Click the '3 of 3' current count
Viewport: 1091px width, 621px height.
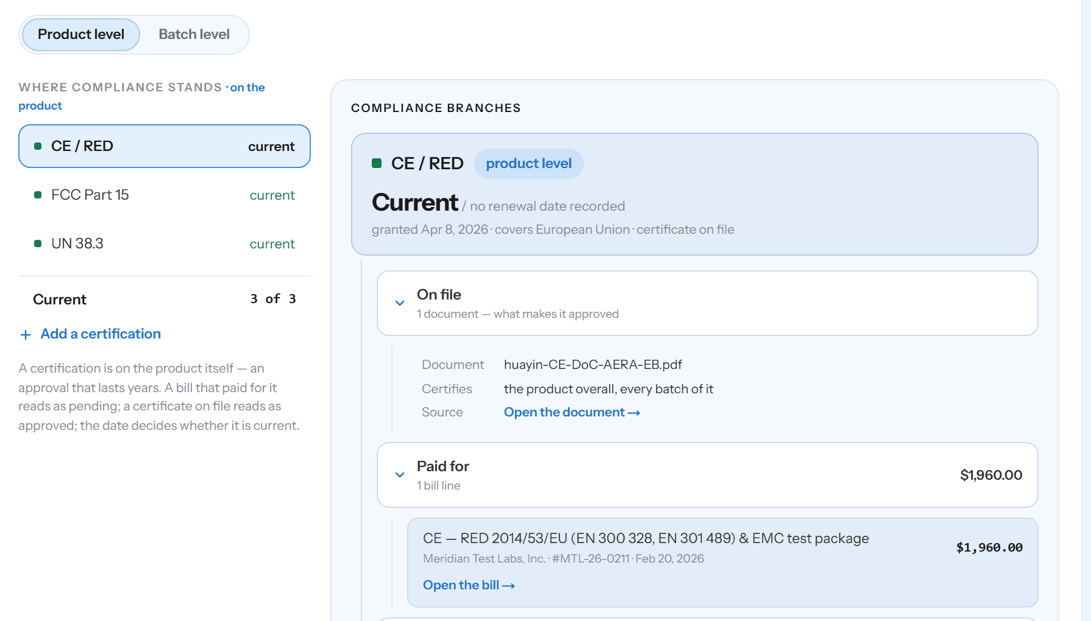(273, 299)
